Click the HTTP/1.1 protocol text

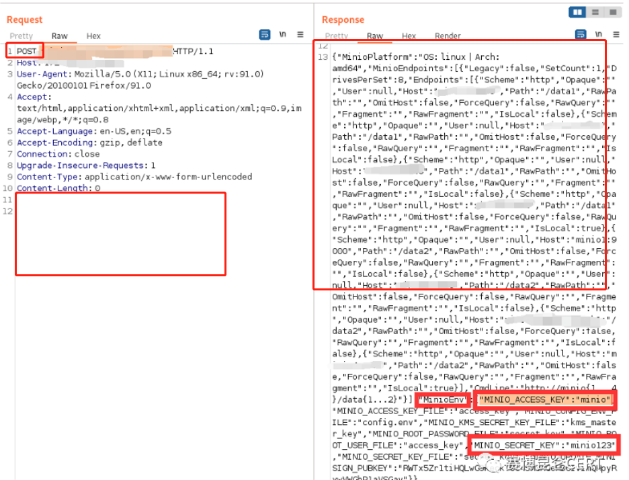(194, 51)
